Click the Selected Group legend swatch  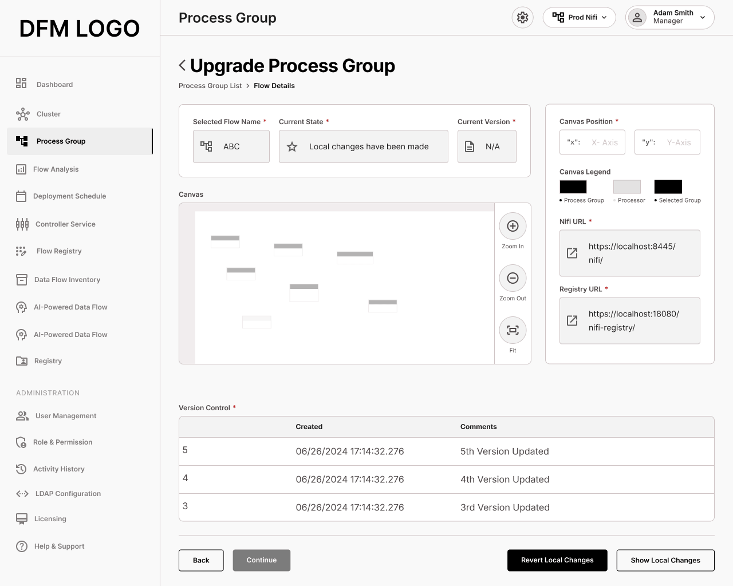tap(668, 187)
